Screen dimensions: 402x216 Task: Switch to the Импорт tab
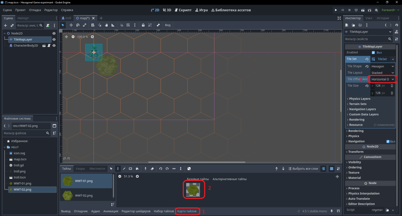click(x=23, y=18)
